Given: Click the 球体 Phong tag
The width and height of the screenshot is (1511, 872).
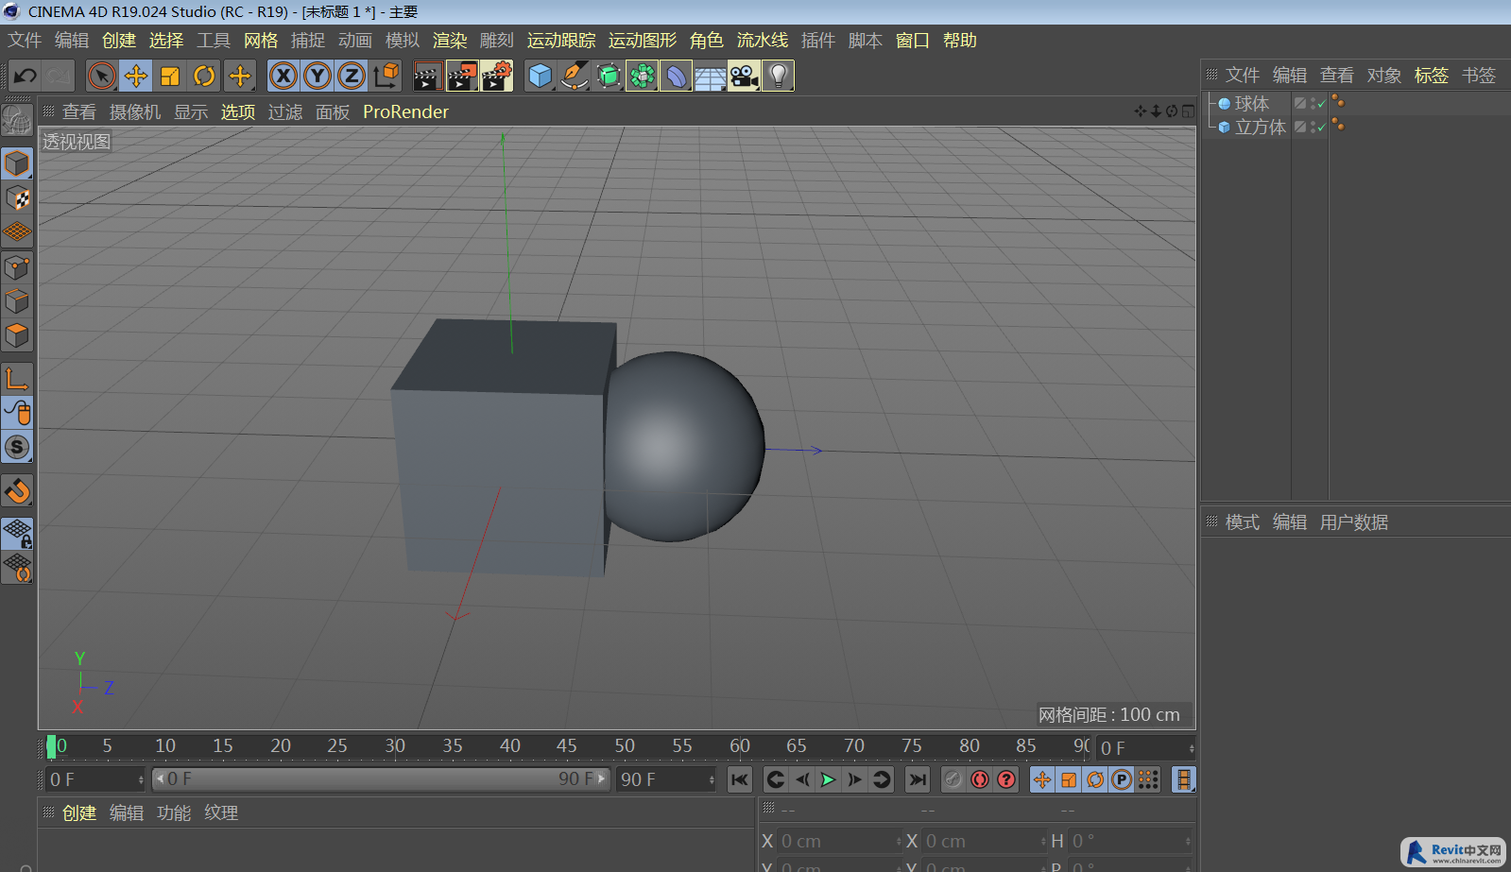Looking at the screenshot, I should point(1338,102).
